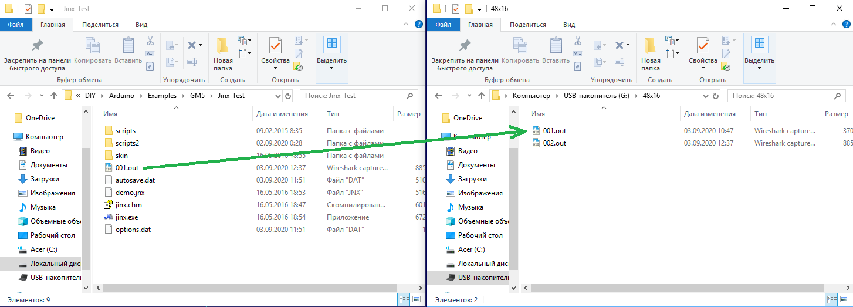Go Up one level in Jinx-Test window
The image size is (853, 307).
point(54,95)
